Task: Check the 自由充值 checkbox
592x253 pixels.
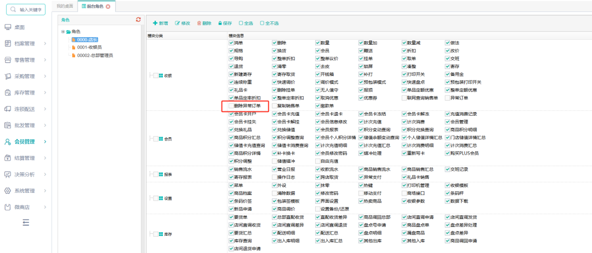Action: [x=318, y=161]
